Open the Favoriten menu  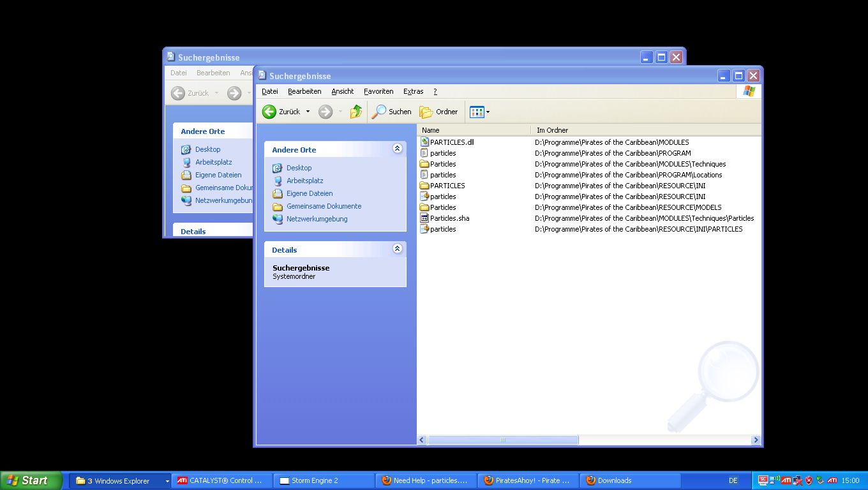pos(378,91)
